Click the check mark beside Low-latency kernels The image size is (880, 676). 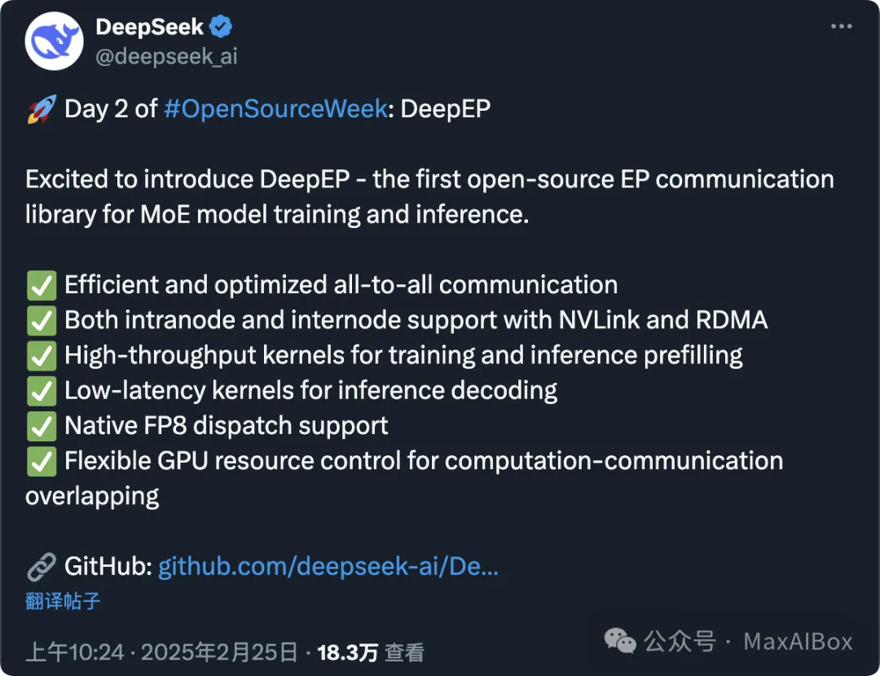(41, 390)
